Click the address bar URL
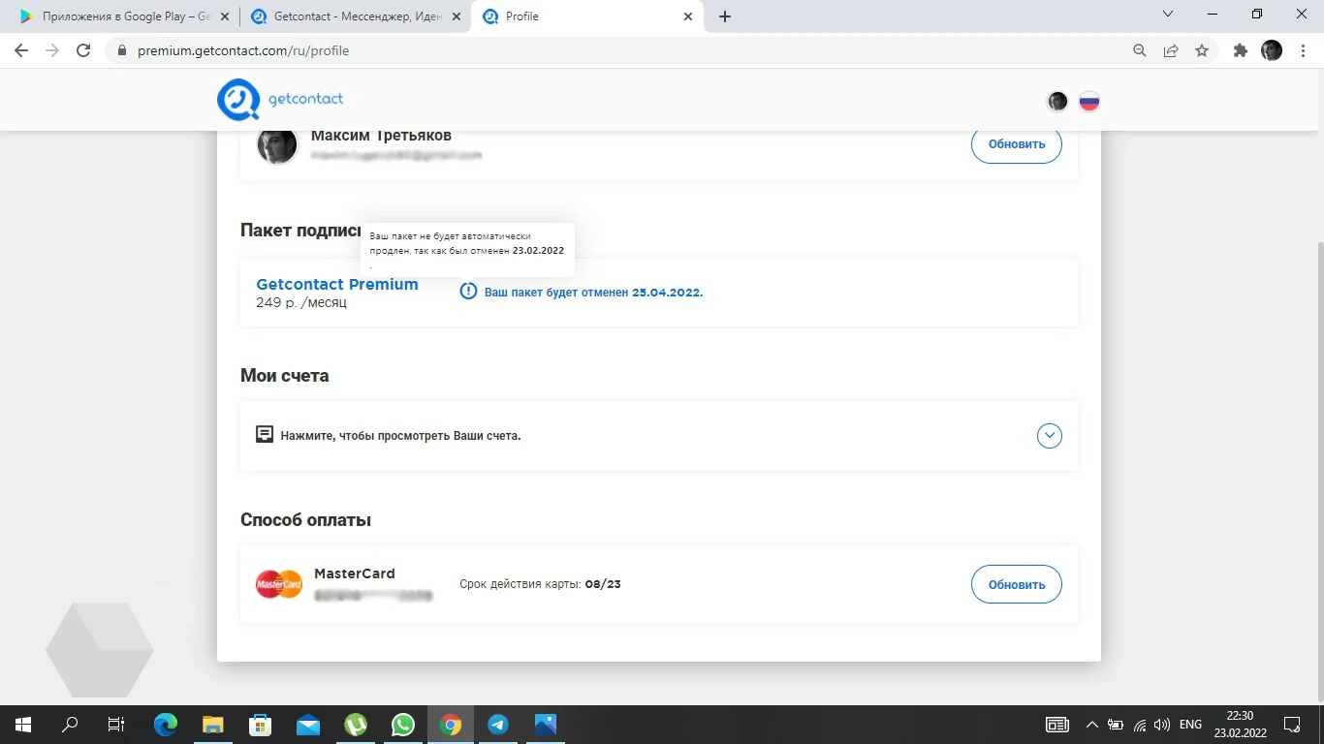 click(243, 50)
